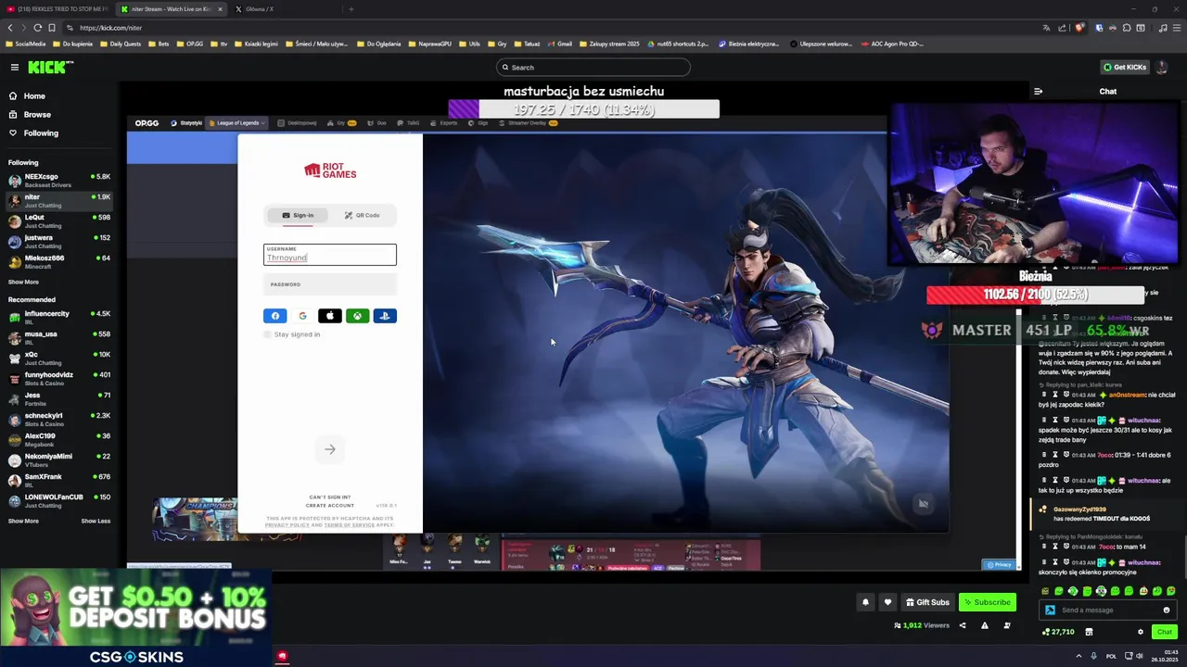Open NEEXcsgo channel from following list
The height and width of the screenshot is (667, 1187).
(59, 180)
